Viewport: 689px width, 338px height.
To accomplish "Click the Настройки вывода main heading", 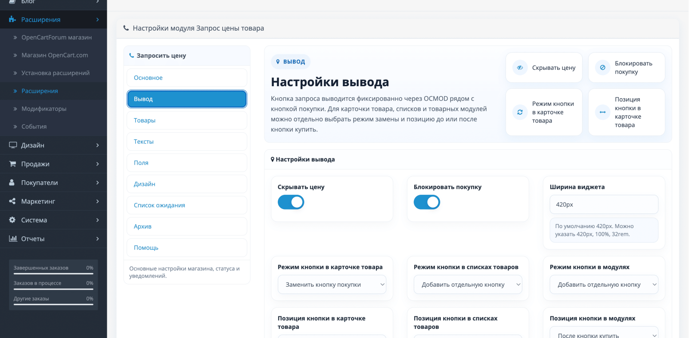I will point(330,82).
